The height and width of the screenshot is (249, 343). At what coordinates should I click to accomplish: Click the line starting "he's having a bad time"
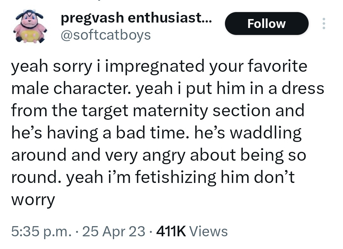pos(156,133)
